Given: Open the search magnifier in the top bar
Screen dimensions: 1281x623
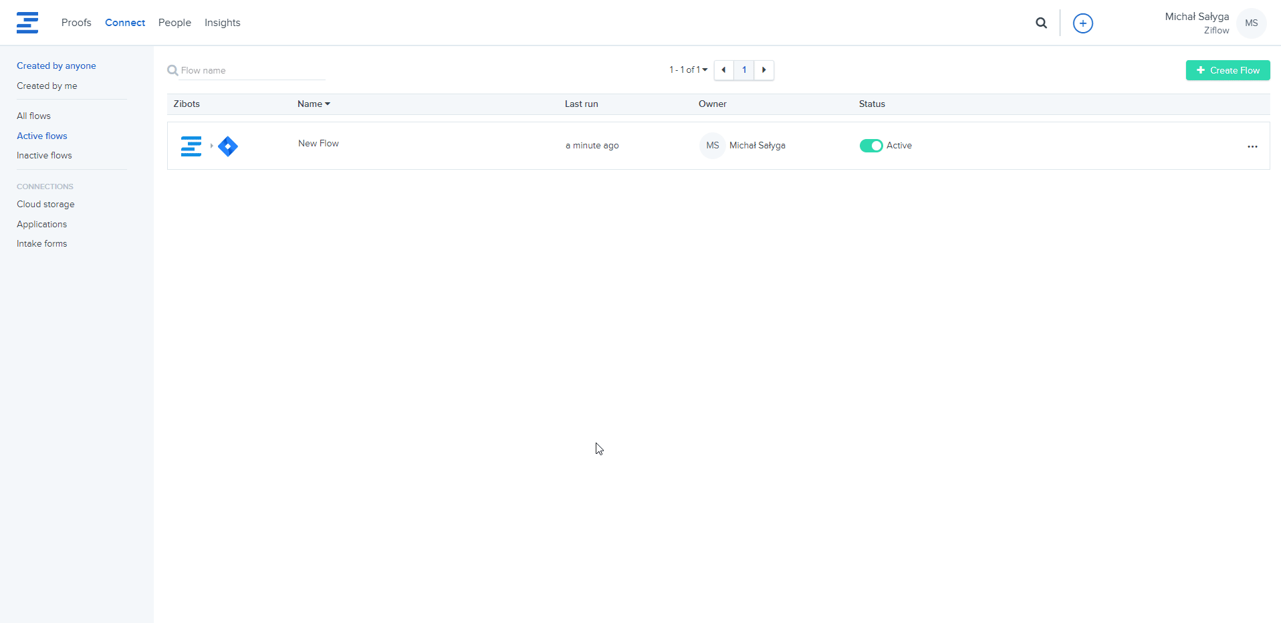Looking at the screenshot, I should pos(1041,23).
